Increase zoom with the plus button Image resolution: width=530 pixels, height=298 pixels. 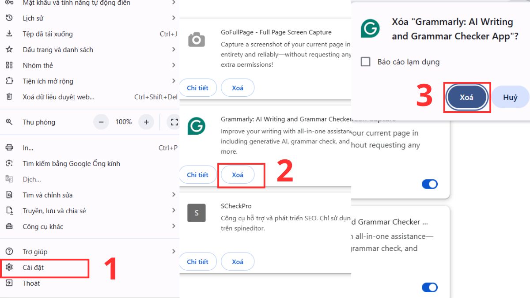(146, 122)
